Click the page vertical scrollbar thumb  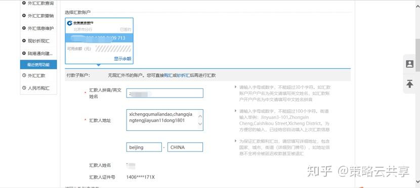pos(417,55)
